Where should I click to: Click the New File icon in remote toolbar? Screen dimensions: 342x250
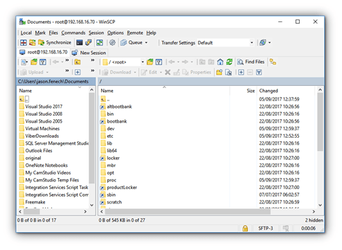coord(228,72)
